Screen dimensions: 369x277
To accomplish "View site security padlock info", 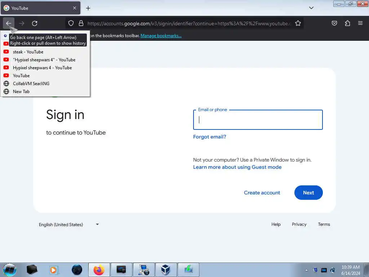I will [x=81, y=23].
